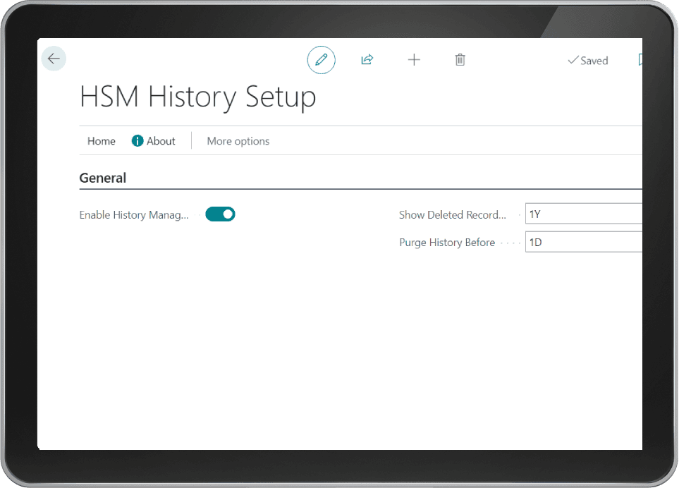Screen dimensions: 679x488
Task: Show More options
Action: pyautogui.click(x=238, y=141)
